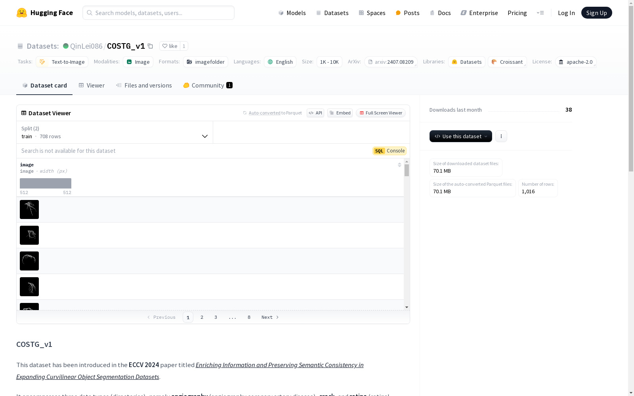The image size is (634, 396).
Task: Open the three-dot more options button
Action: point(501,136)
